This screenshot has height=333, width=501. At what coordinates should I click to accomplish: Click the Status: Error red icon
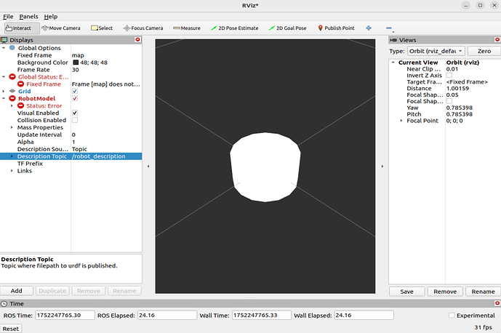(x=20, y=105)
